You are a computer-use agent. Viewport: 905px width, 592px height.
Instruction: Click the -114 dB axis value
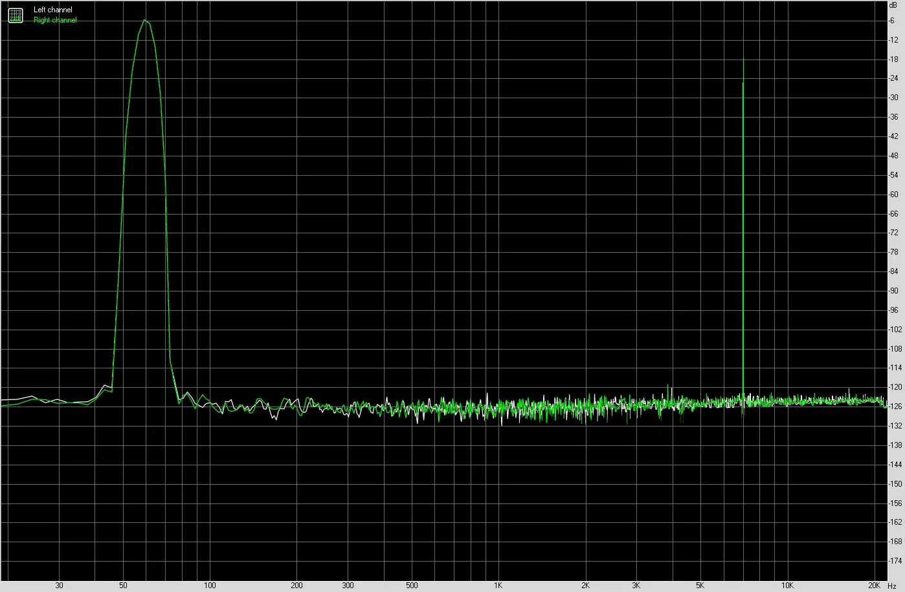[895, 368]
